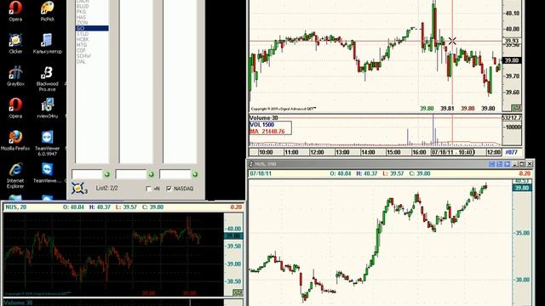Open the PicPick desktop shortcut
This screenshot has width=545, height=306.
[48, 11]
